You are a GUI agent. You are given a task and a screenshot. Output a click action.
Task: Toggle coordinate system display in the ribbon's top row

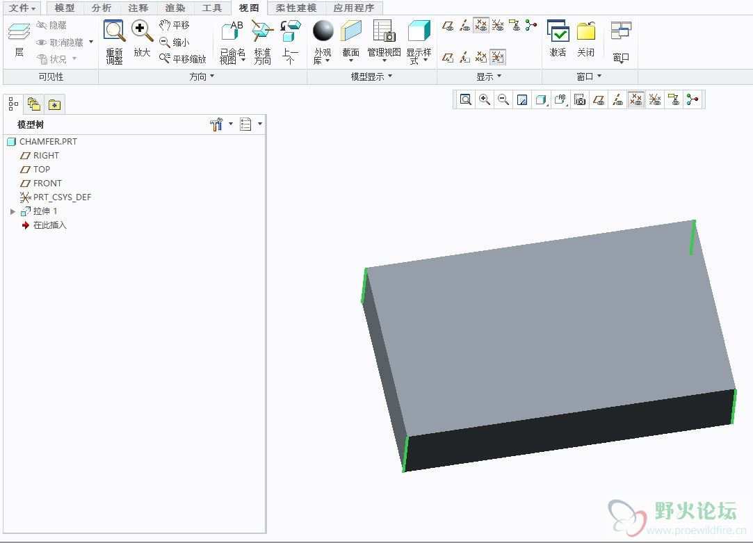click(x=498, y=26)
